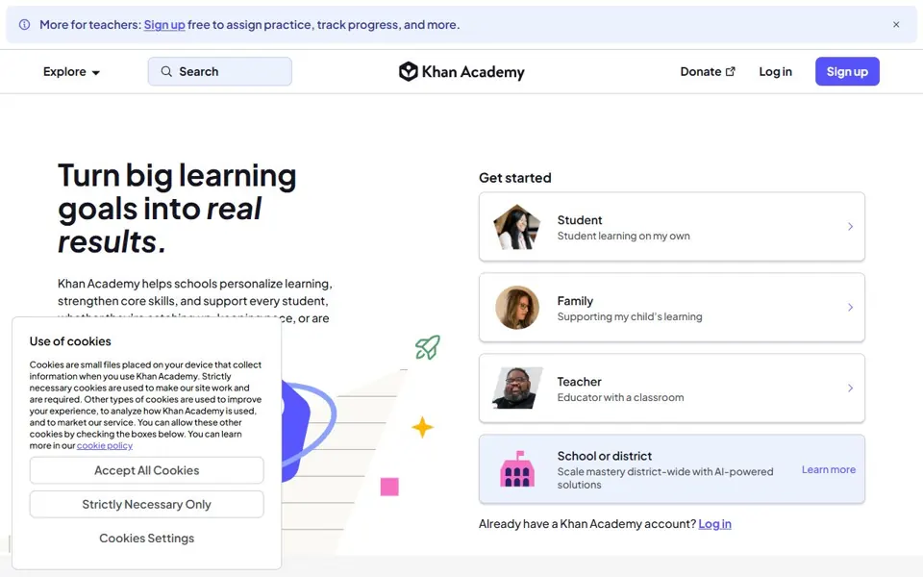
Task: Click "Student learning on my own" text
Action: [x=623, y=236]
